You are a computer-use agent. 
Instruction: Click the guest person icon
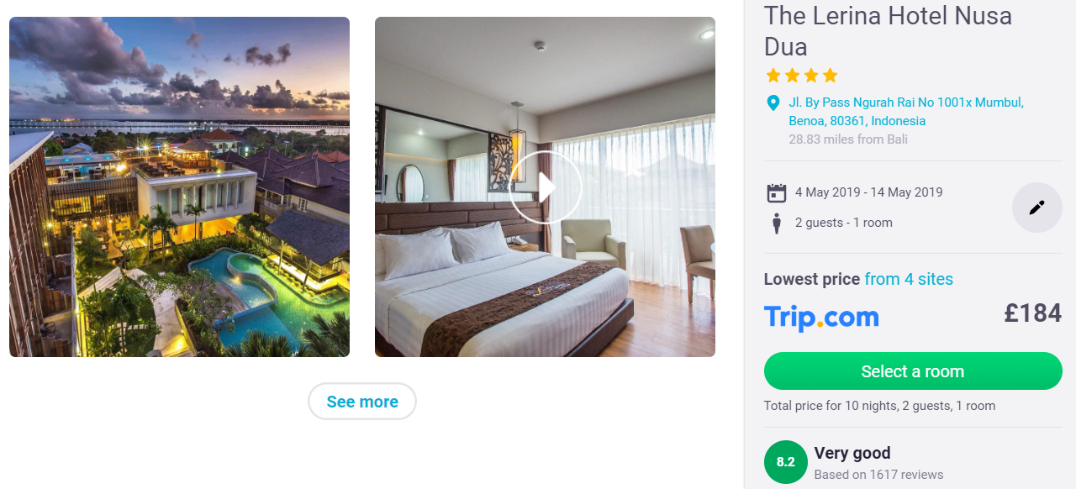tap(776, 223)
